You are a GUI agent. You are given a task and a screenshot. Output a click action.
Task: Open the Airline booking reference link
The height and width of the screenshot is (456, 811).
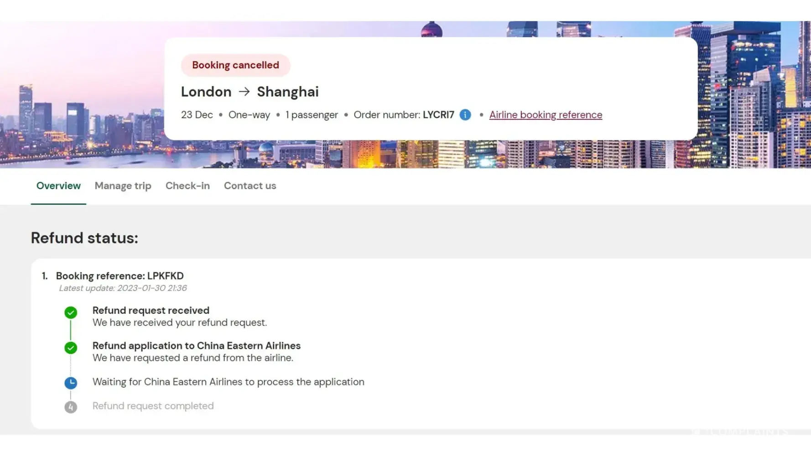546,115
